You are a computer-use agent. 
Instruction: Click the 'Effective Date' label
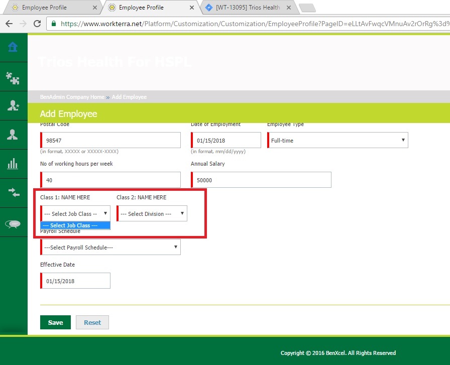coord(57,265)
